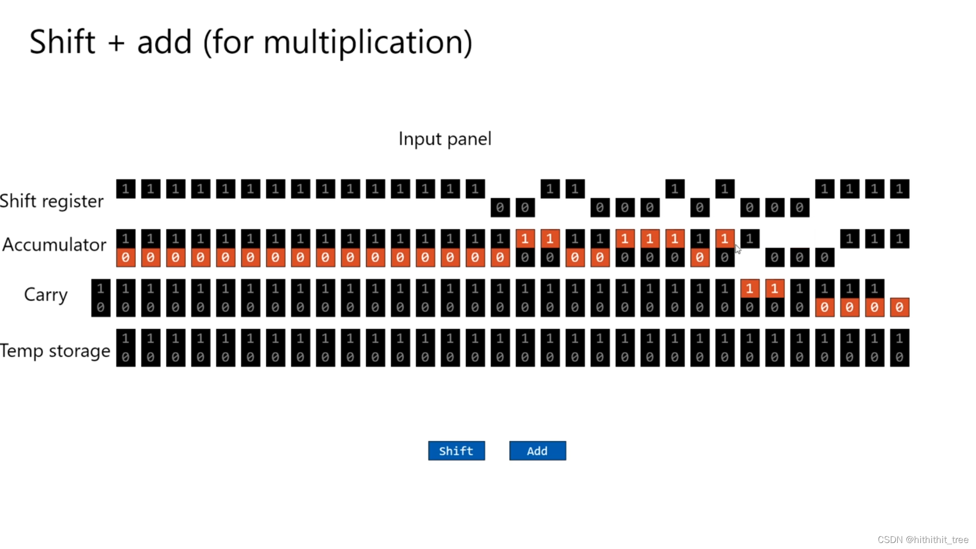Click the first zero bit in Accumulator
The height and width of the screenshot is (549, 976).
[x=125, y=258]
